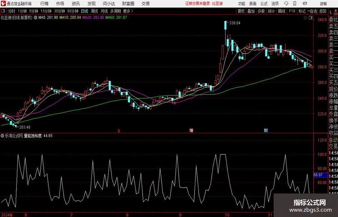Image resolution: width=338 pixels, height=217 pixels.
Task: Click the 比亚迪 stock name in title bar
Action: click(x=217, y=4)
